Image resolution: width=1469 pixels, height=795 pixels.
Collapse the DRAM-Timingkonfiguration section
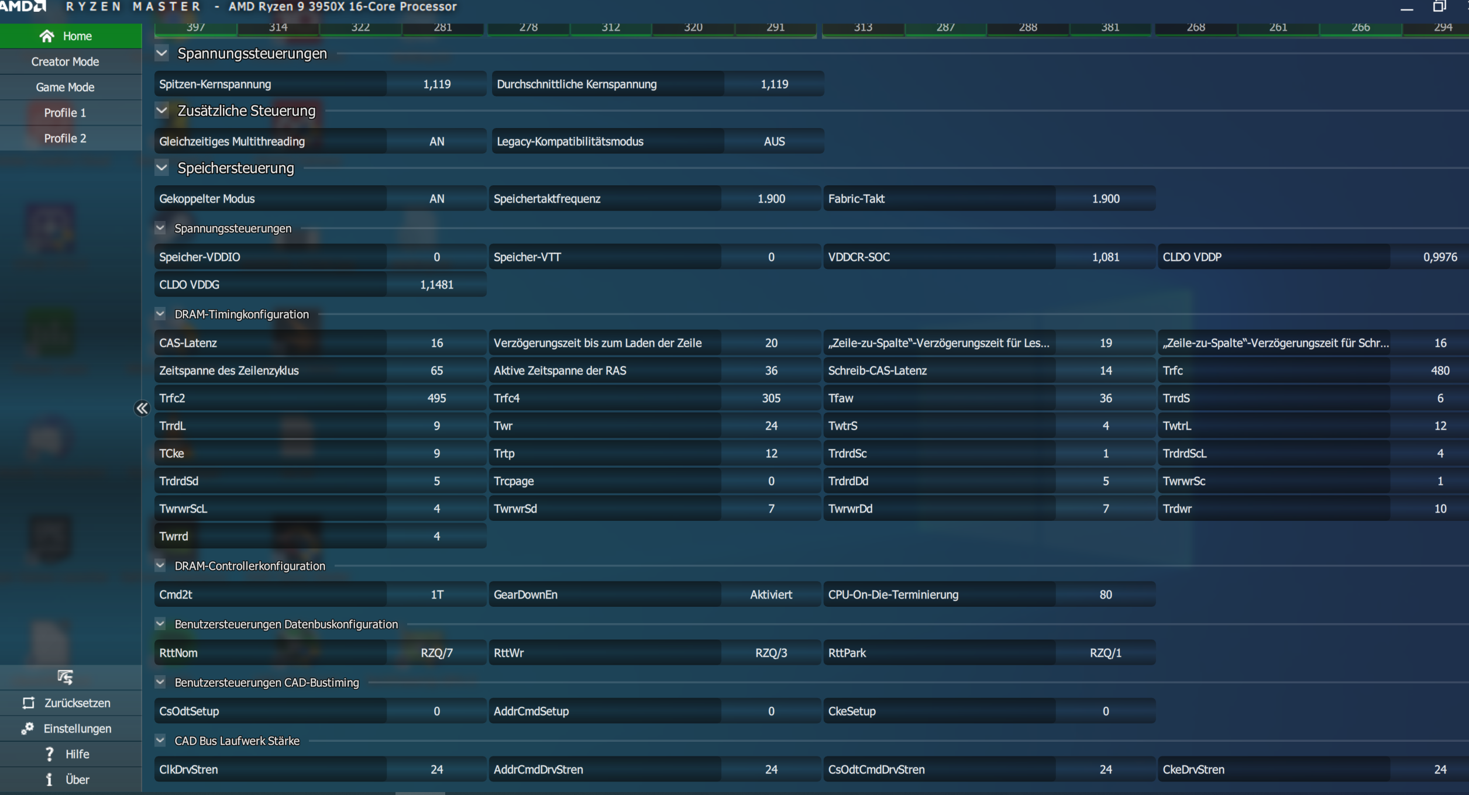coord(160,314)
